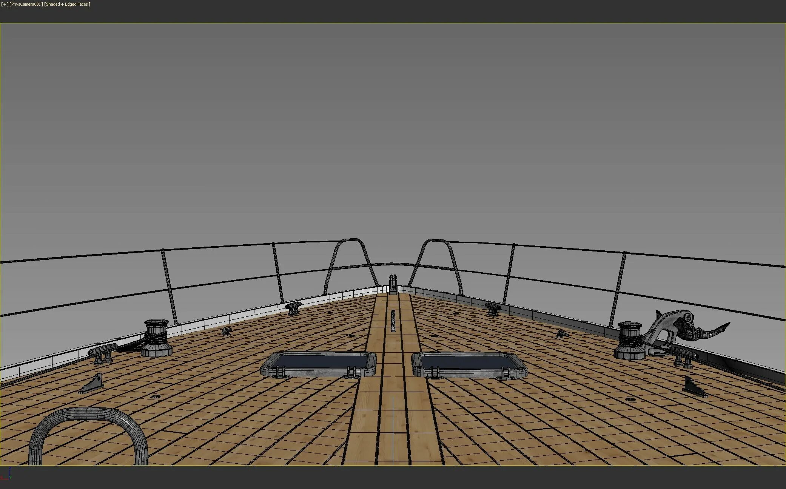Open the Shaded + Edged Faces shading menu

pyautogui.click(x=67, y=4)
